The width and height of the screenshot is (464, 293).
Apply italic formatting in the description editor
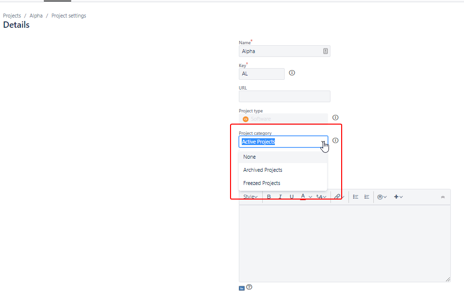(x=280, y=196)
